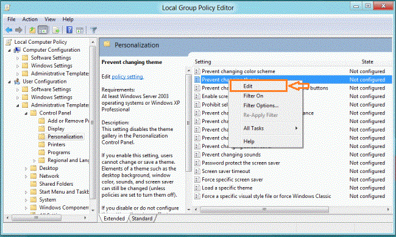
Task: Expand the Regional and Language node
Action: pos(34,160)
